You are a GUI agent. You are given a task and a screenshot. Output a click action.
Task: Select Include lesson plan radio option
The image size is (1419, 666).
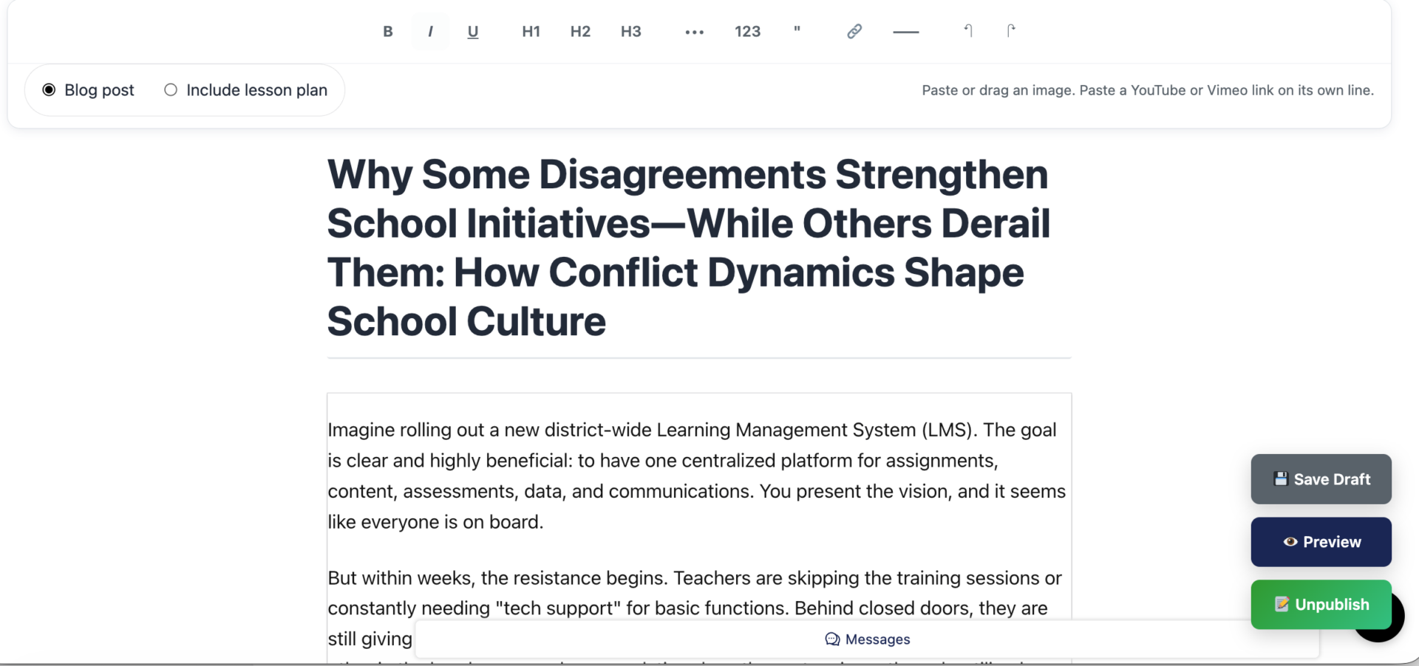(171, 90)
